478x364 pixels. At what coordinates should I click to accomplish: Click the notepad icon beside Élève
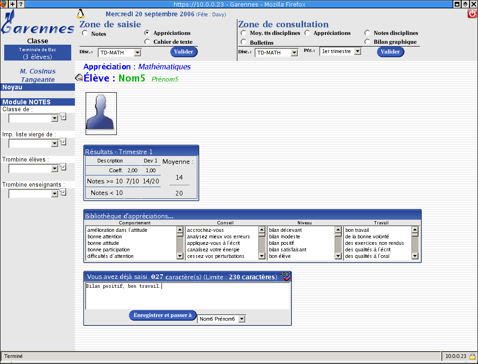(79, 78)
